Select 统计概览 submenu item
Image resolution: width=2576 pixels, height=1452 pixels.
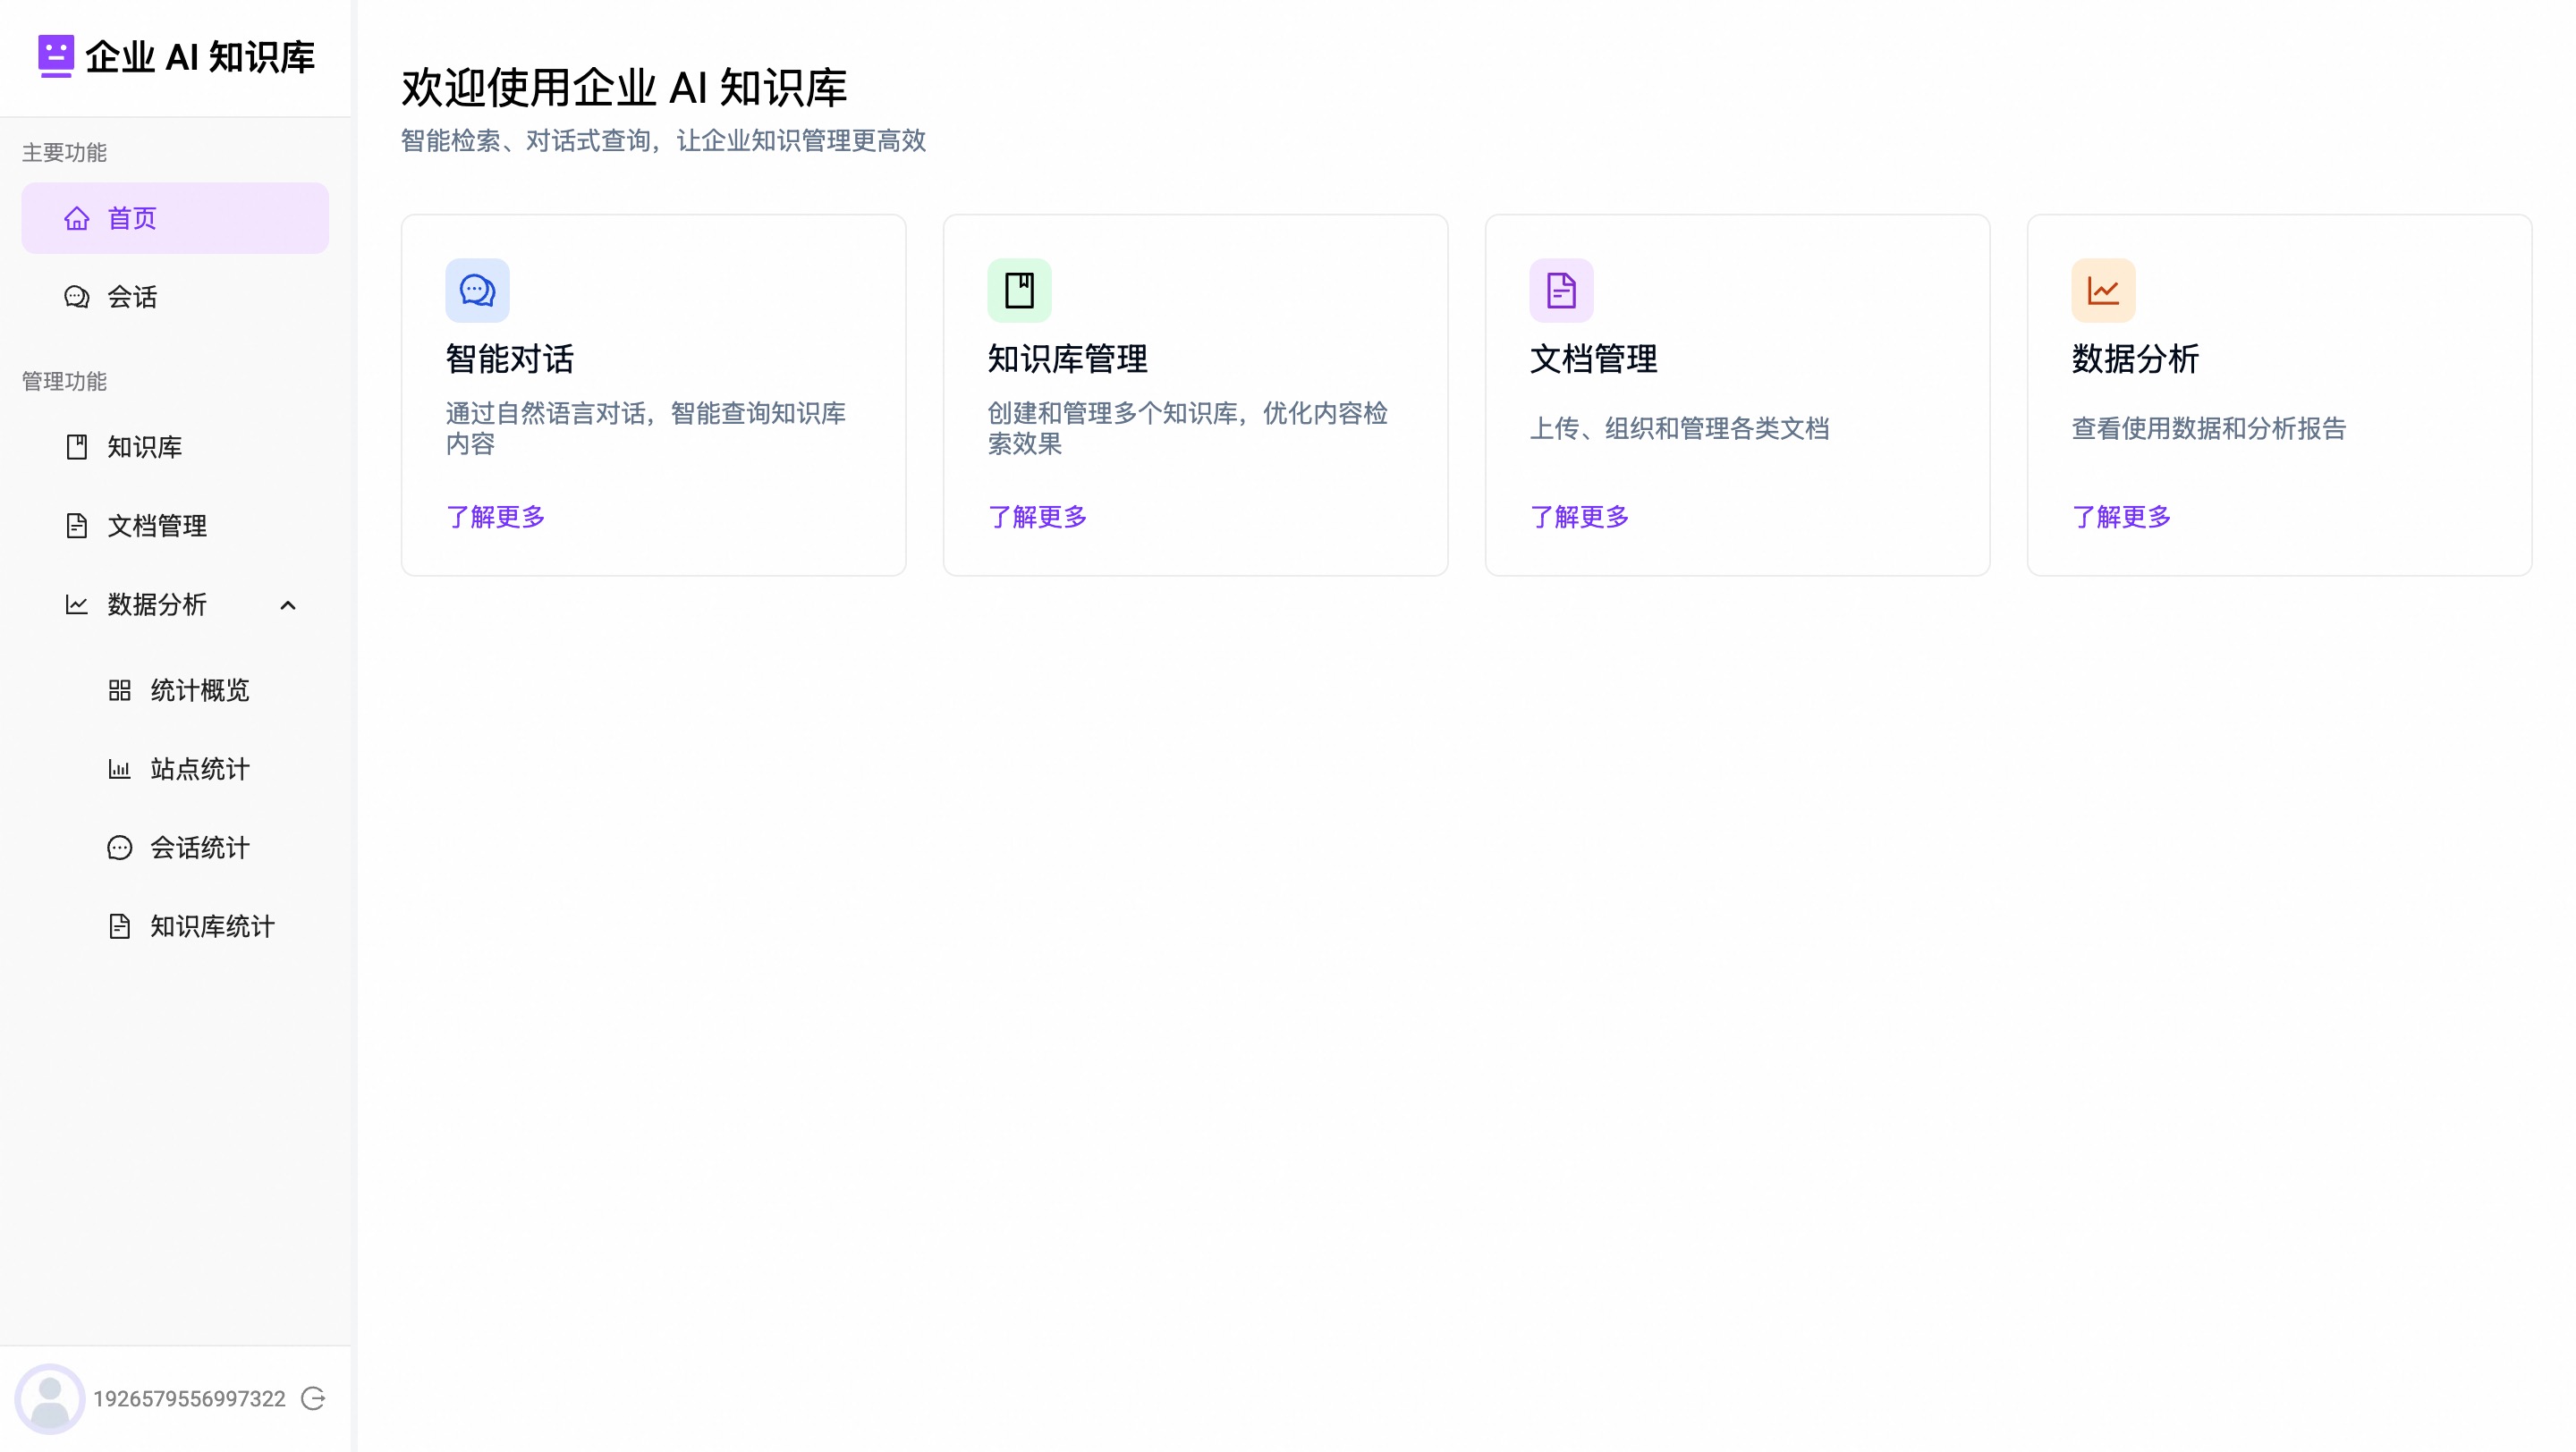pos(199,689)
